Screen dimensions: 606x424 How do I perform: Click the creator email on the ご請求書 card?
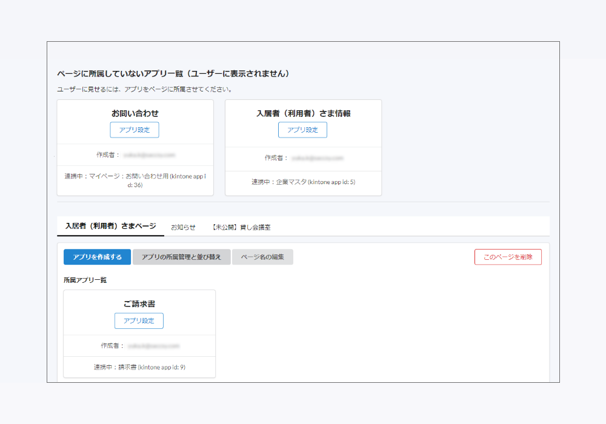tap(149, 345)
